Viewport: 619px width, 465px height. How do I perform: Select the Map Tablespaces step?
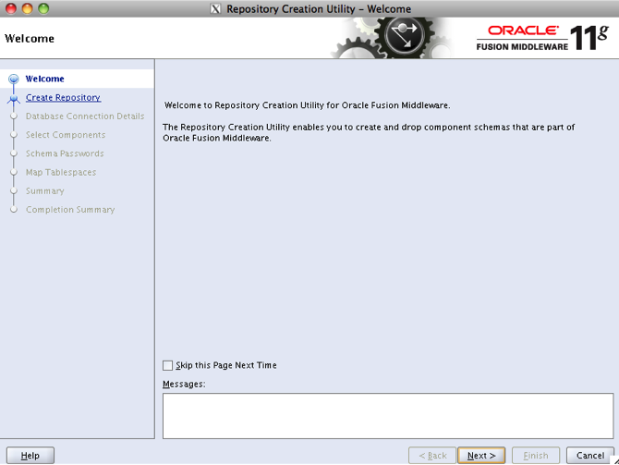pos(61,172)
